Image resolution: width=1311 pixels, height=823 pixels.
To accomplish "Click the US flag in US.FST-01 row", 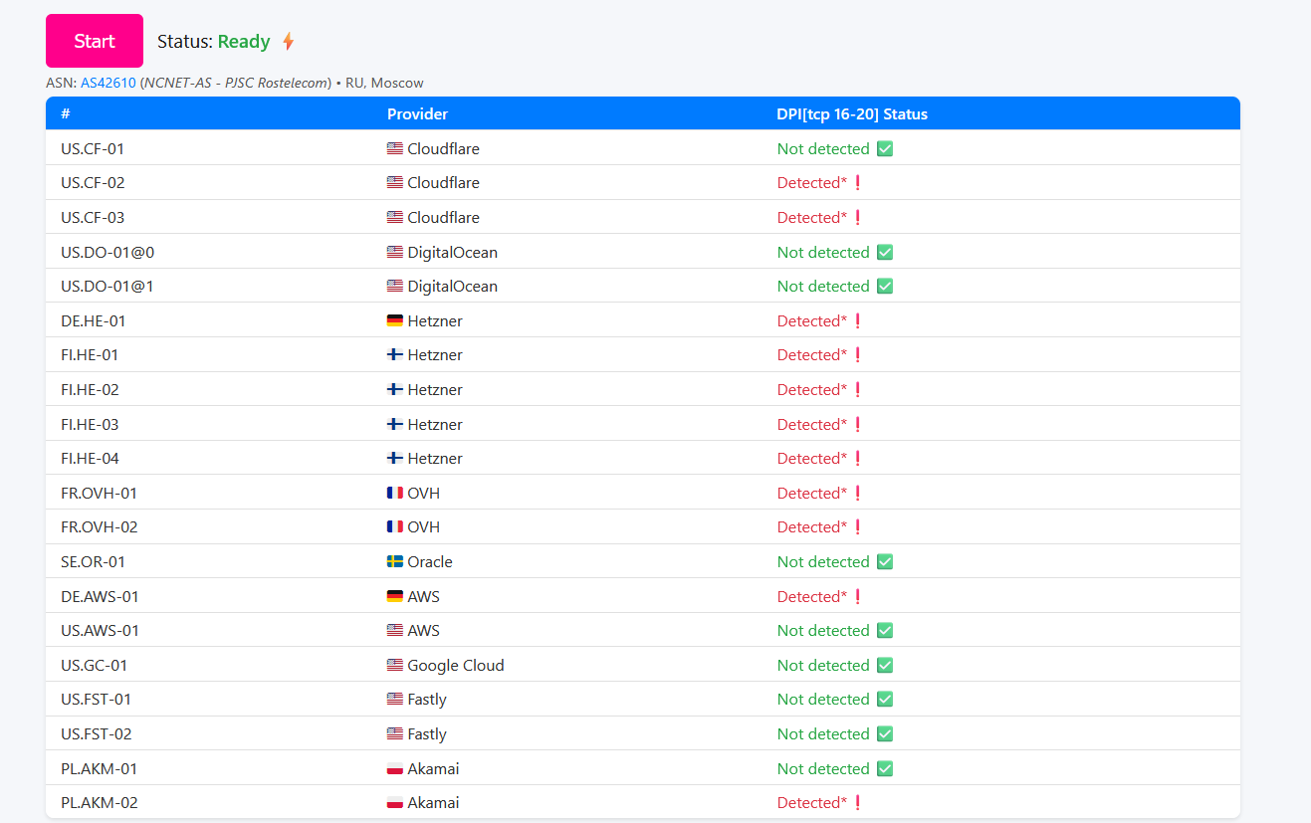I will click(x=395, y=699).
